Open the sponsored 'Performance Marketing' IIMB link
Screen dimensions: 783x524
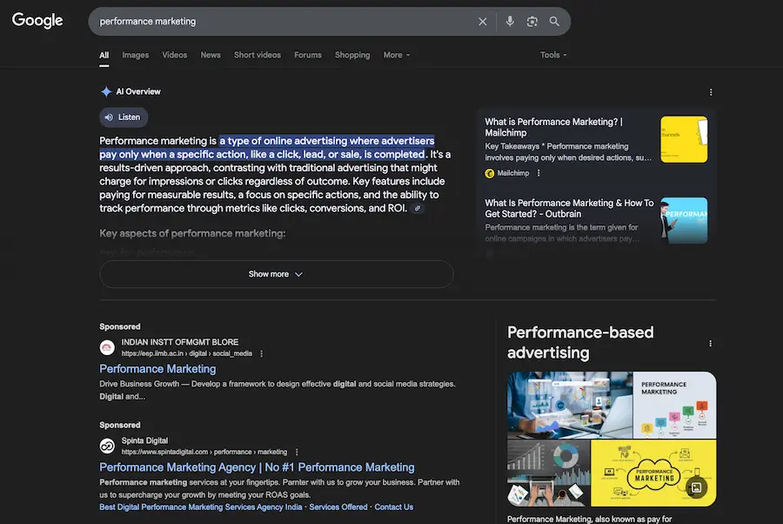click(157, 369)
